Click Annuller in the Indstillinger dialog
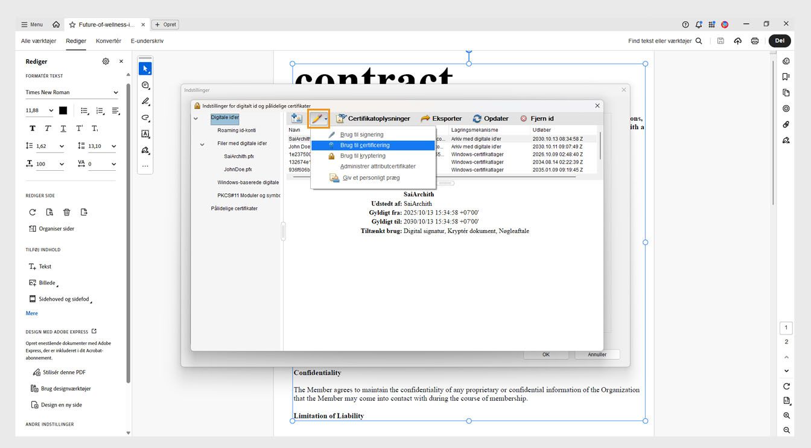811x448 pixels. pyautogui.click(x=597, y=354)
